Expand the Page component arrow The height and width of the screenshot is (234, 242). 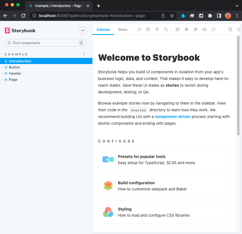tap(2, 80)
